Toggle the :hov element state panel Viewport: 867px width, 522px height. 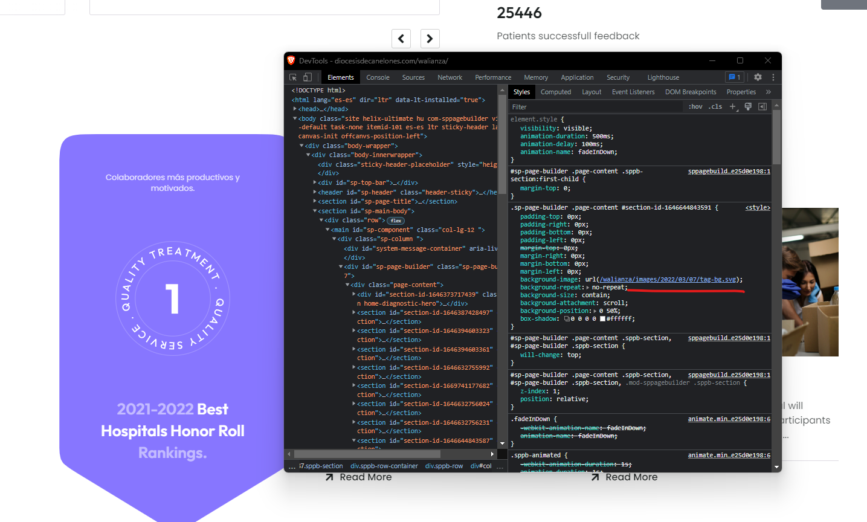[x=695, y=106]
